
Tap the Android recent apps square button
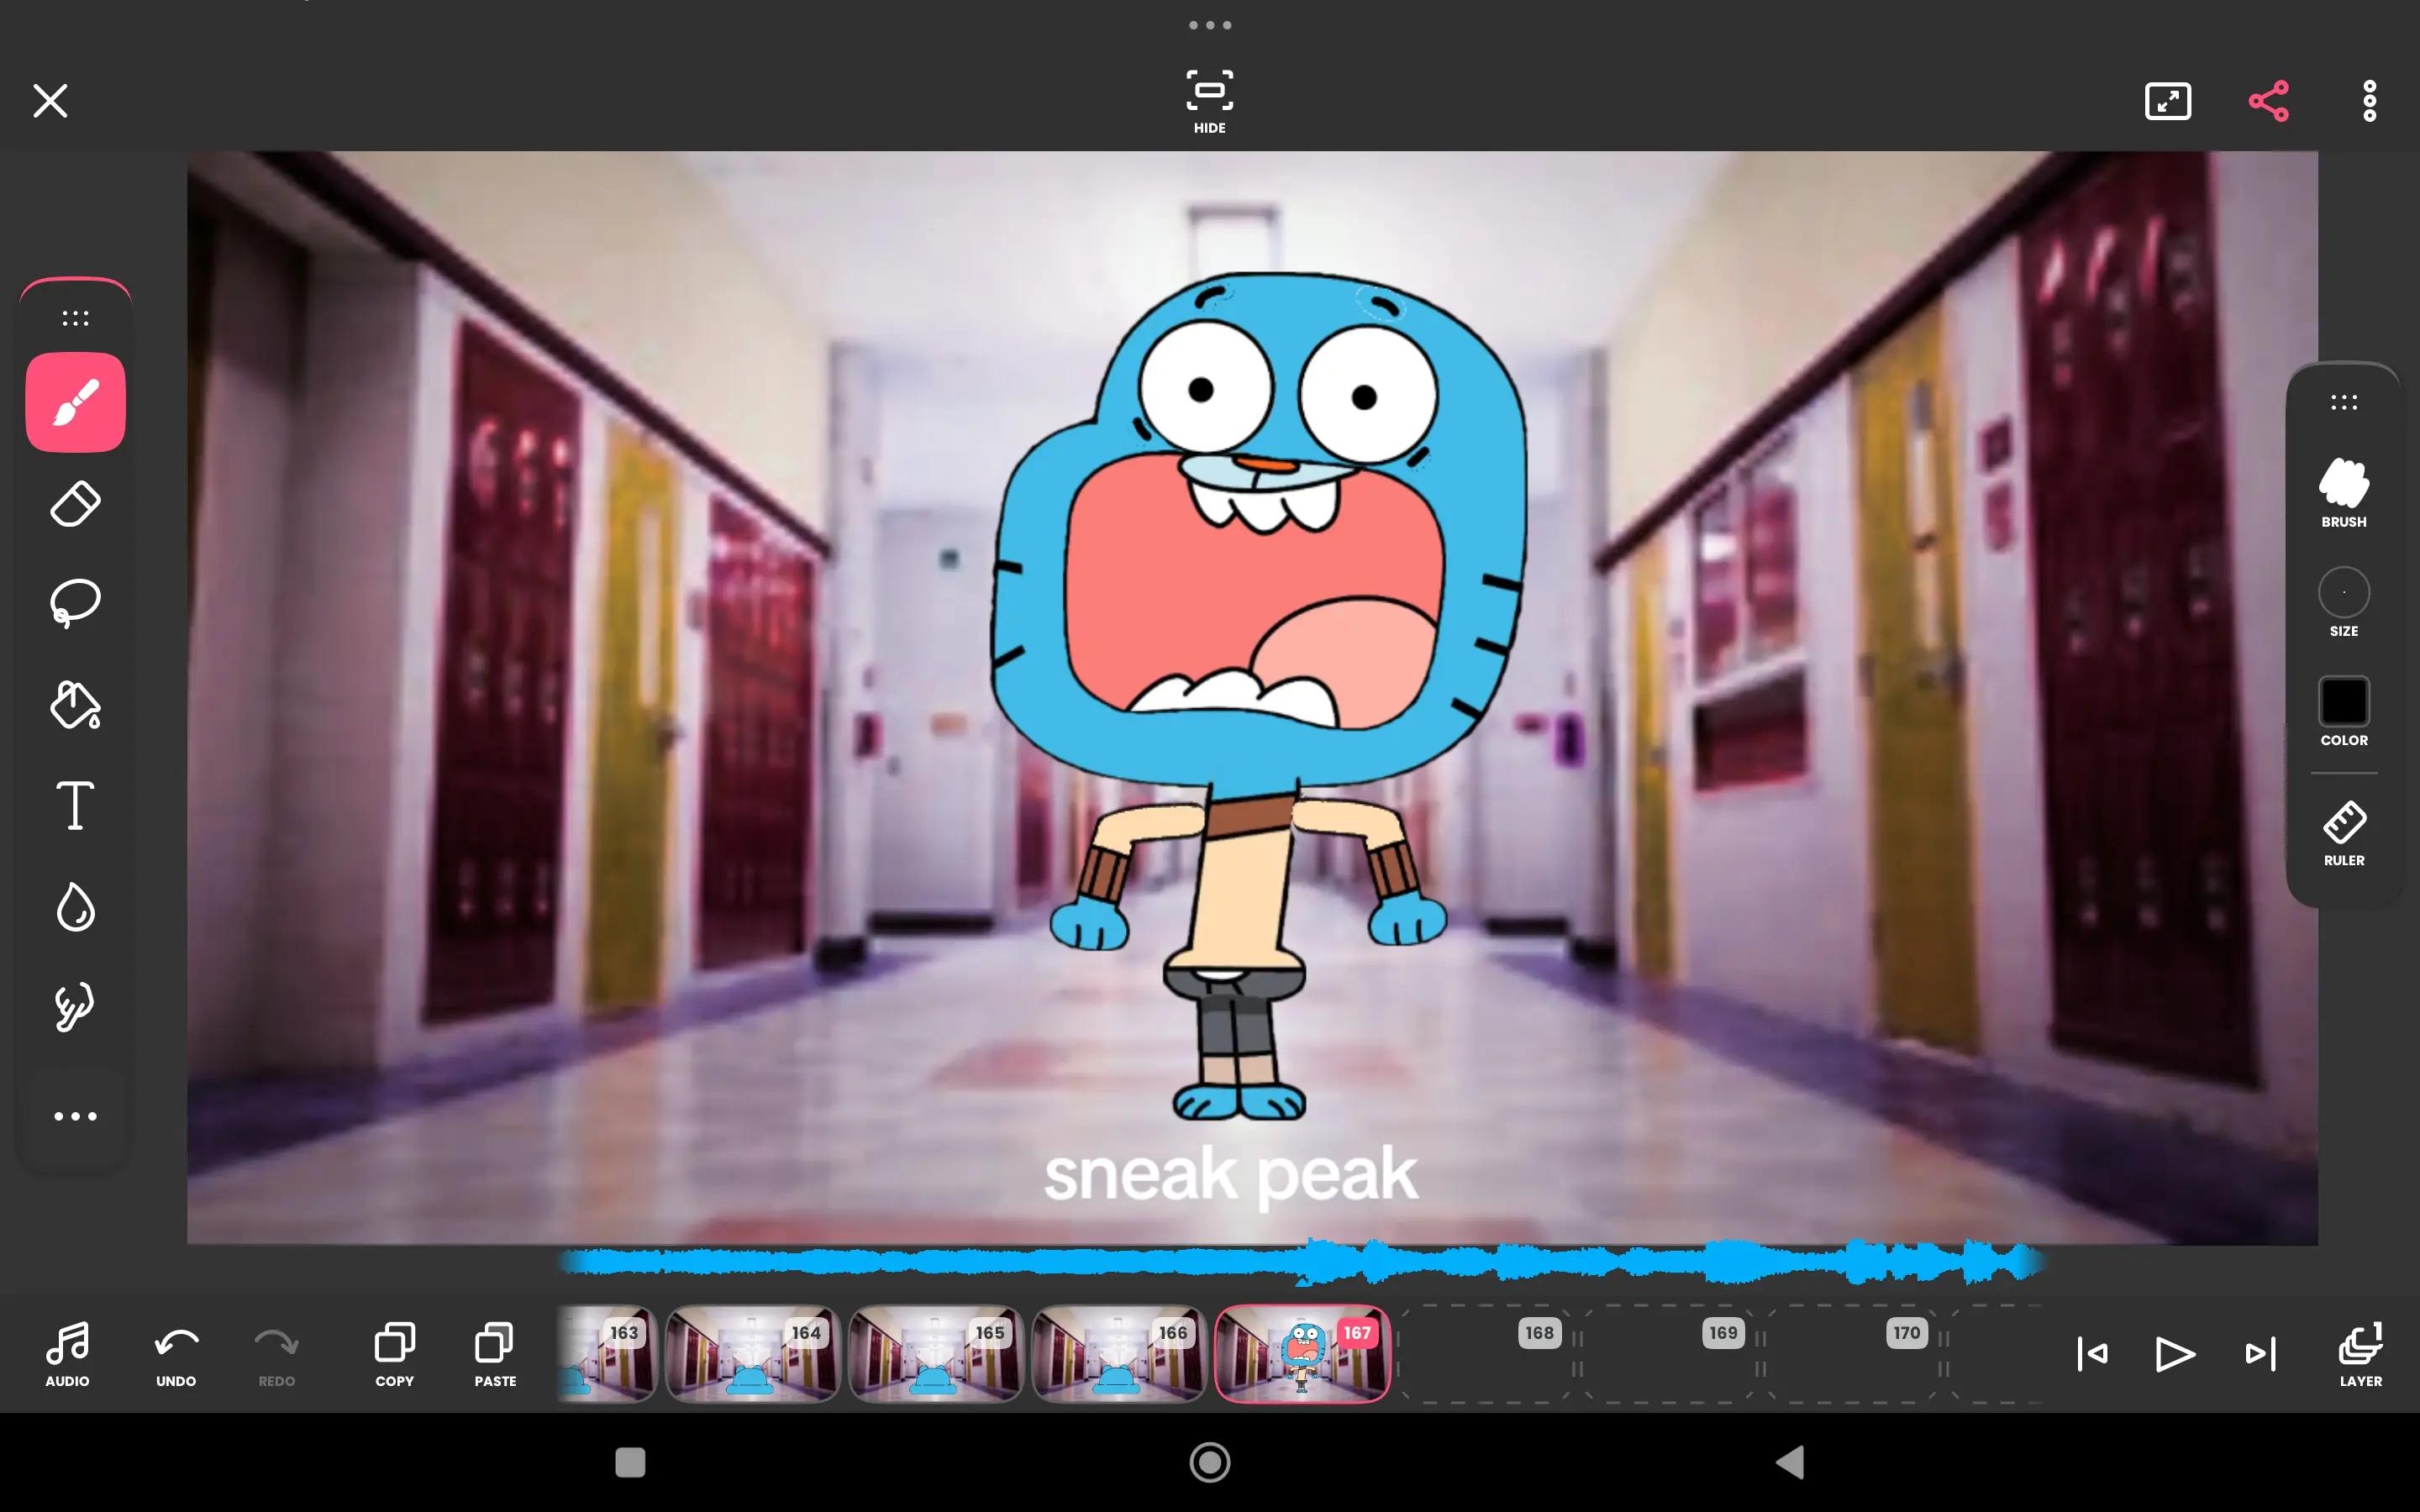(630, 1462)
